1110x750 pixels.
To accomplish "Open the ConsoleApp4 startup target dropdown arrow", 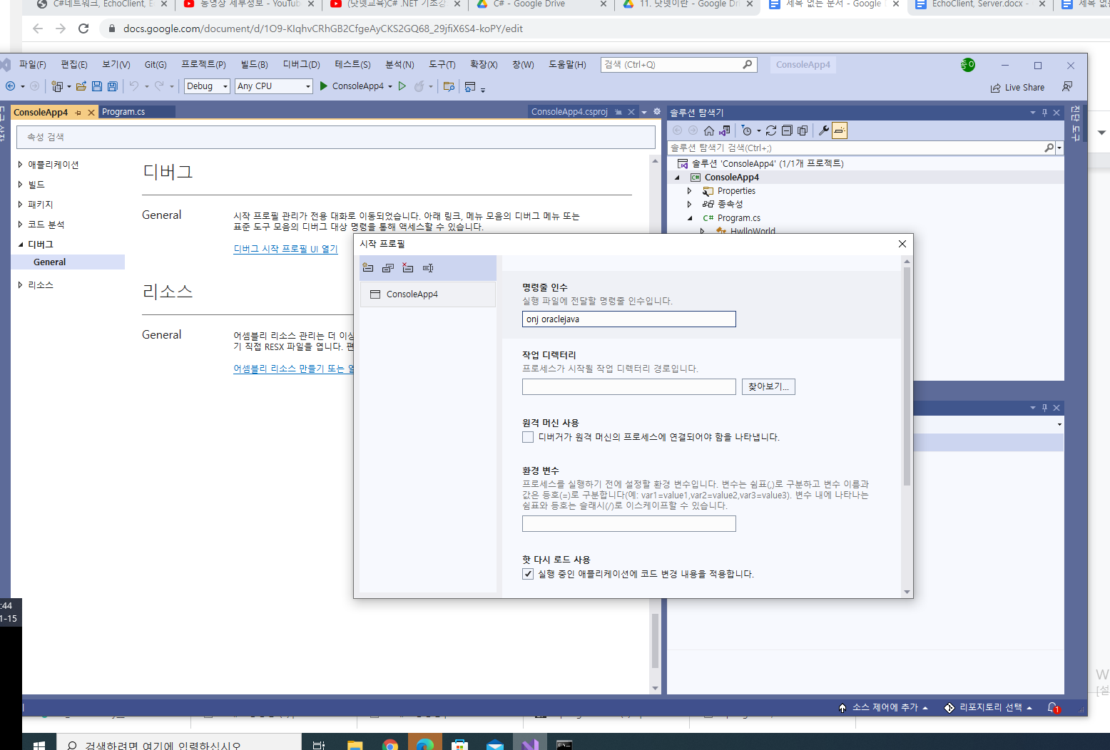I will pos(390,87).
